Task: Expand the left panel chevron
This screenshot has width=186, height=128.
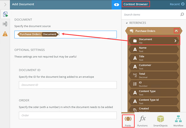Action: (x=5, y=4)
